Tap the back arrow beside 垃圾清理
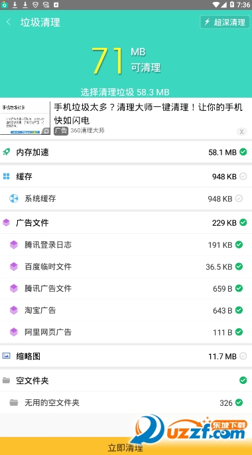 [9, 22]
